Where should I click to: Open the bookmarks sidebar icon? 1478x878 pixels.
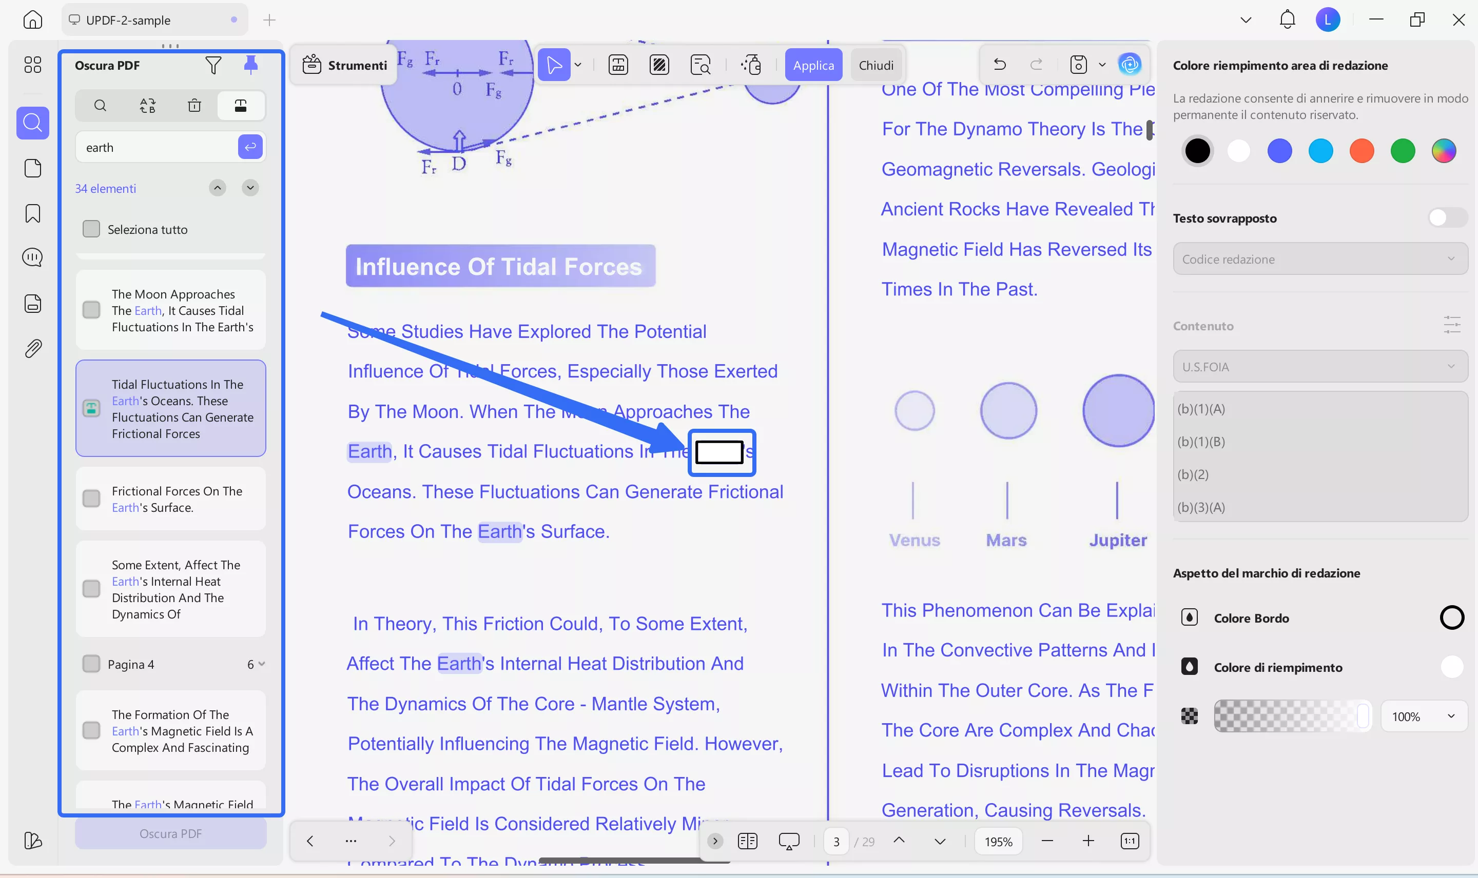(x=32, y=213)
